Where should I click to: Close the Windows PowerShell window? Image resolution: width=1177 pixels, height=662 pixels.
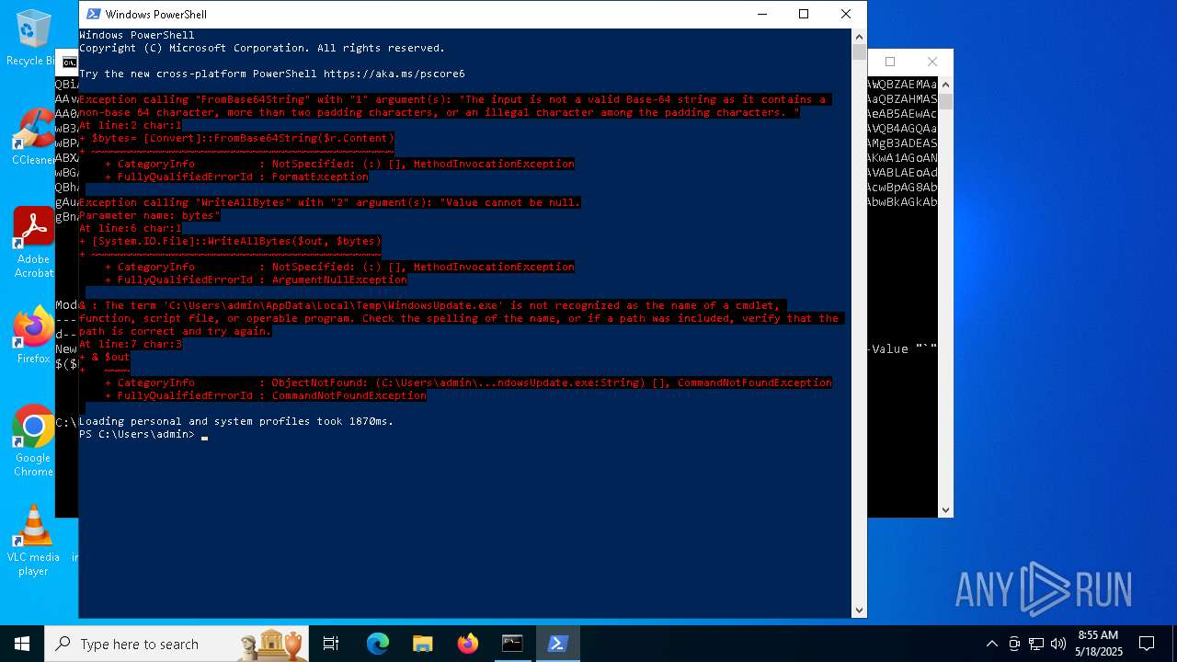pyautogui.click(x=846, y=14)
